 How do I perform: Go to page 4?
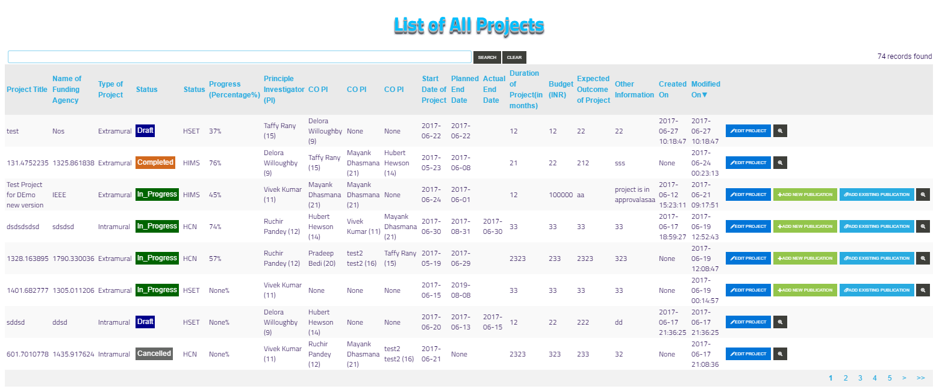point(875,378)
